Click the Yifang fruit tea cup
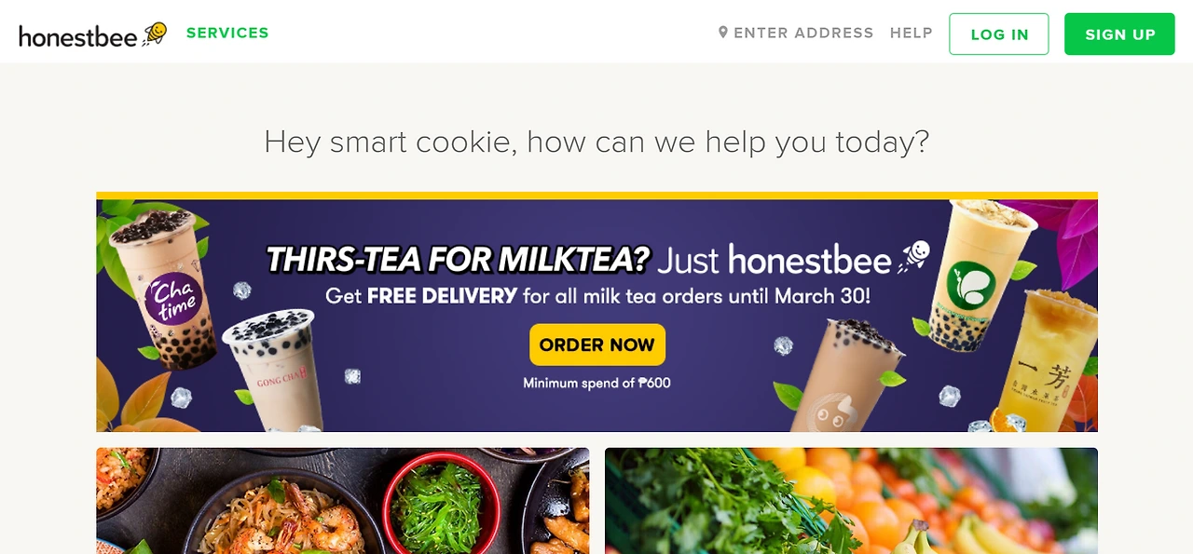The image size is (1193, 554). (1060, 358)
